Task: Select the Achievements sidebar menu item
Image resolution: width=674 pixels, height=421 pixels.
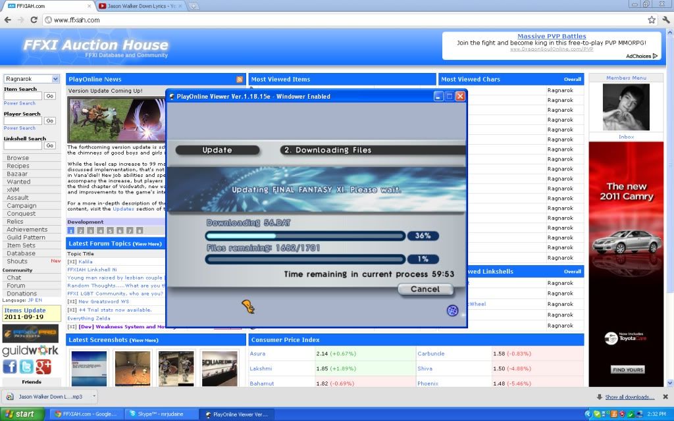Action: (27, 230)
